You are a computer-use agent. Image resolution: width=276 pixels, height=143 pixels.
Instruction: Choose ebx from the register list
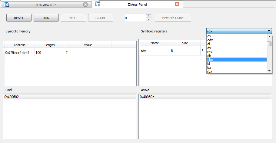(x=236, y=60)
